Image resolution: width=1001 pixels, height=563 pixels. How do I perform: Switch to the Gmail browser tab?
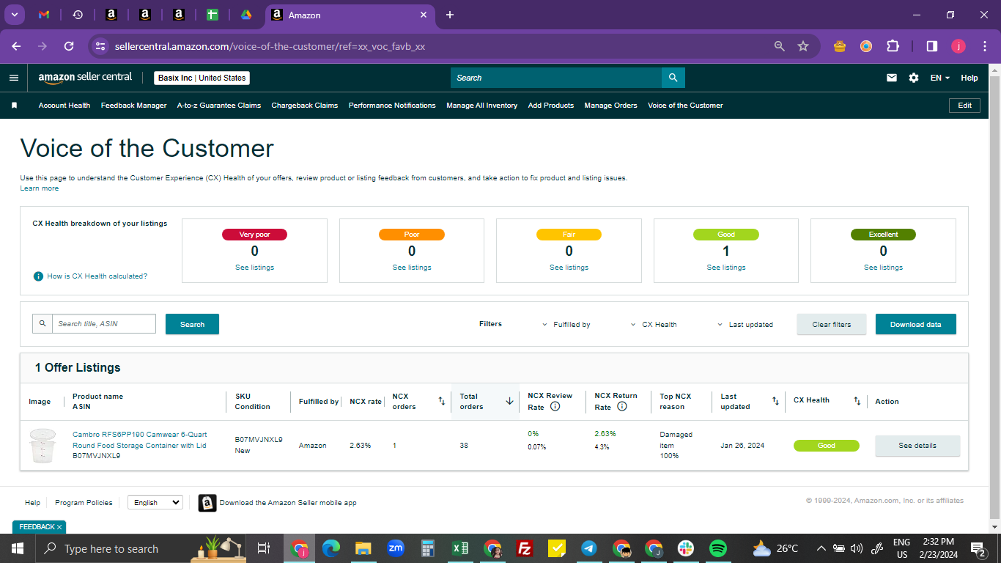pos(44,15)
